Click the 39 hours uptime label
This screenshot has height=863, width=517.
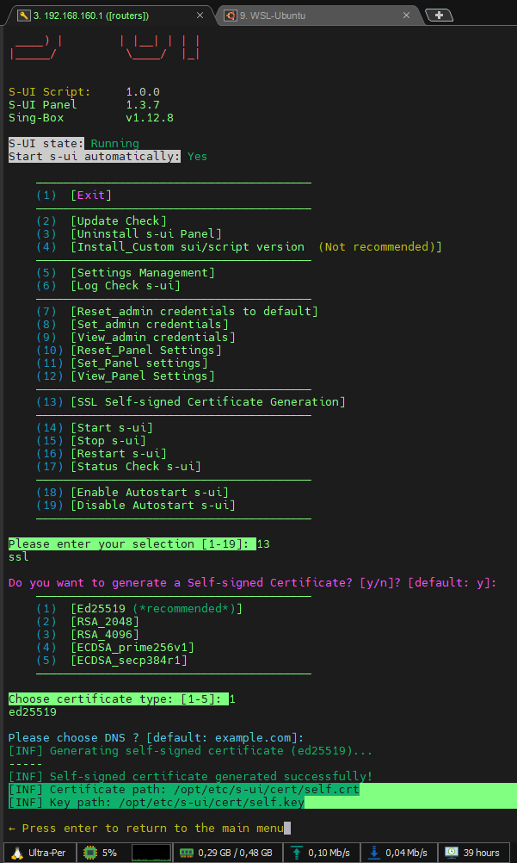point(482,853)
